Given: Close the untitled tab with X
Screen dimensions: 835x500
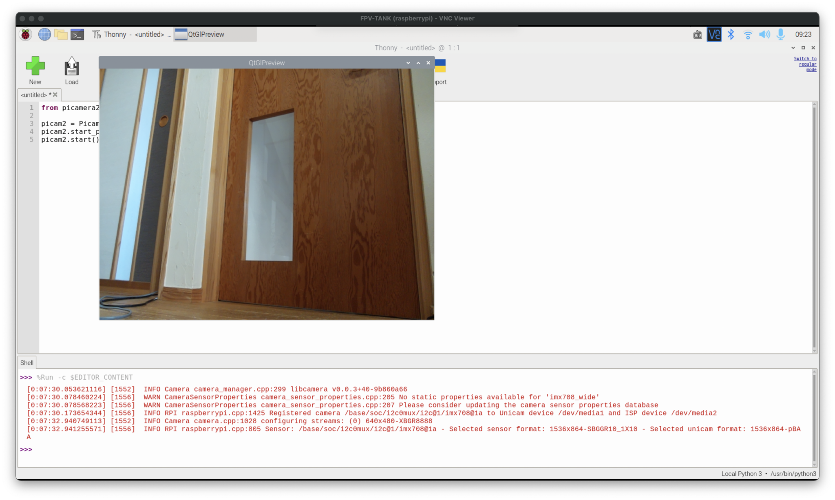Looking at the screenshot, I should 55,95.
